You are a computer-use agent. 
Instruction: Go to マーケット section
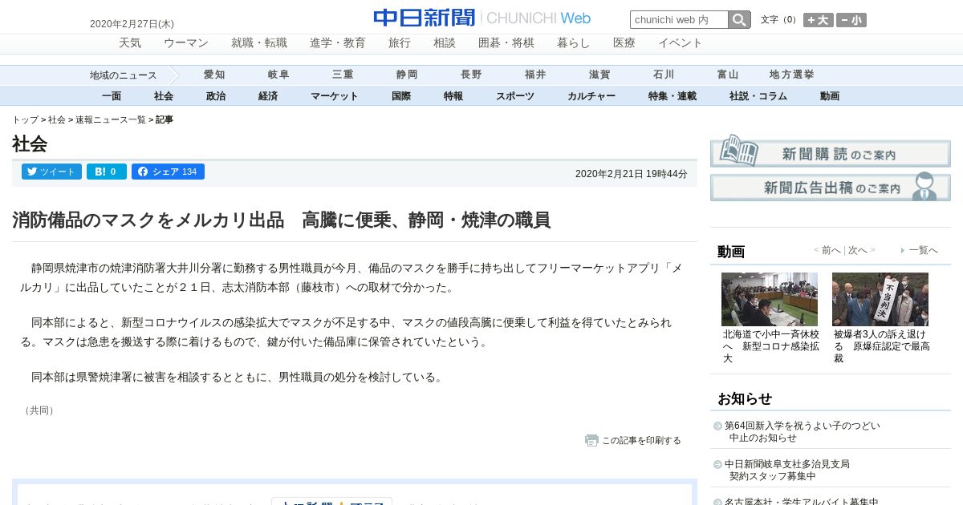click(335, 96)
